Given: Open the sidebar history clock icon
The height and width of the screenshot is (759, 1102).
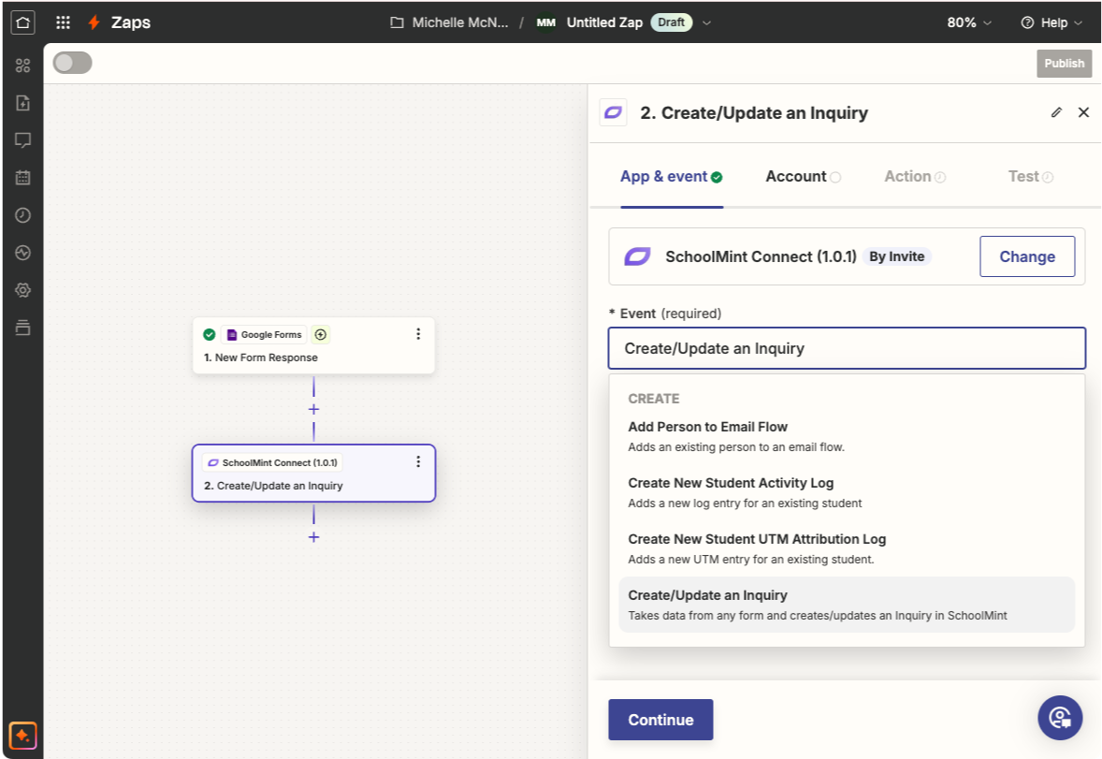Looking at the screenshot, I should click(22, 215).
